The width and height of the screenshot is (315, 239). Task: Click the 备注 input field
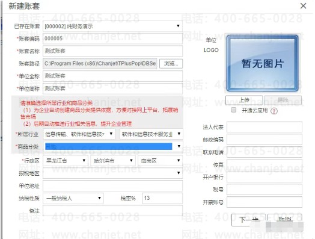(x=112, y=211)
